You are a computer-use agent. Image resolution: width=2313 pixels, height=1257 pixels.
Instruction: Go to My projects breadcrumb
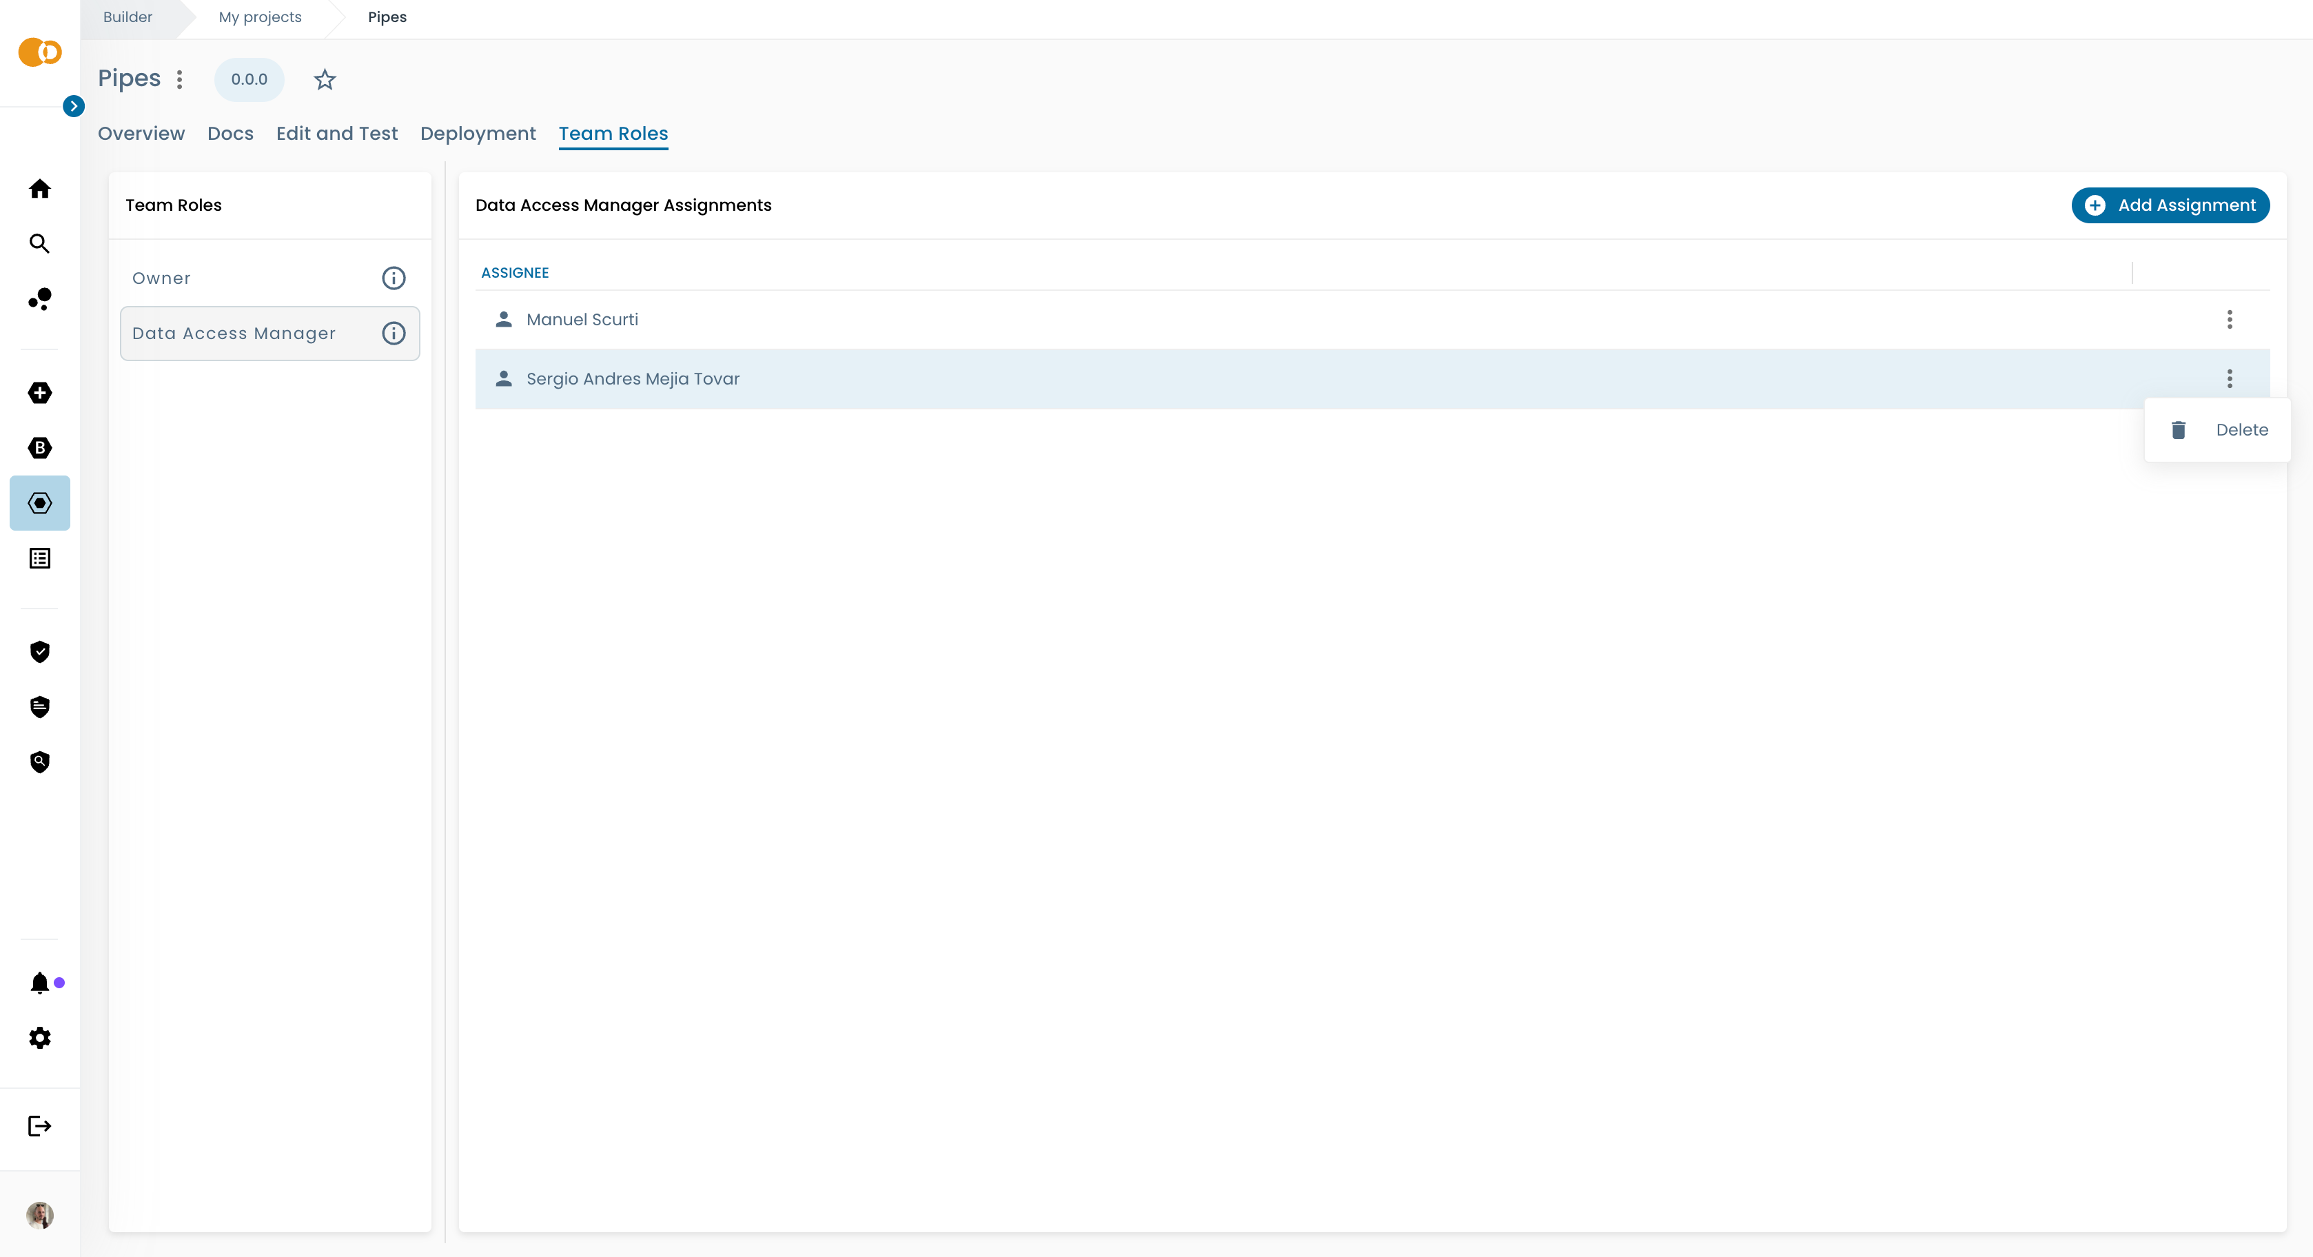coord(261,17)
